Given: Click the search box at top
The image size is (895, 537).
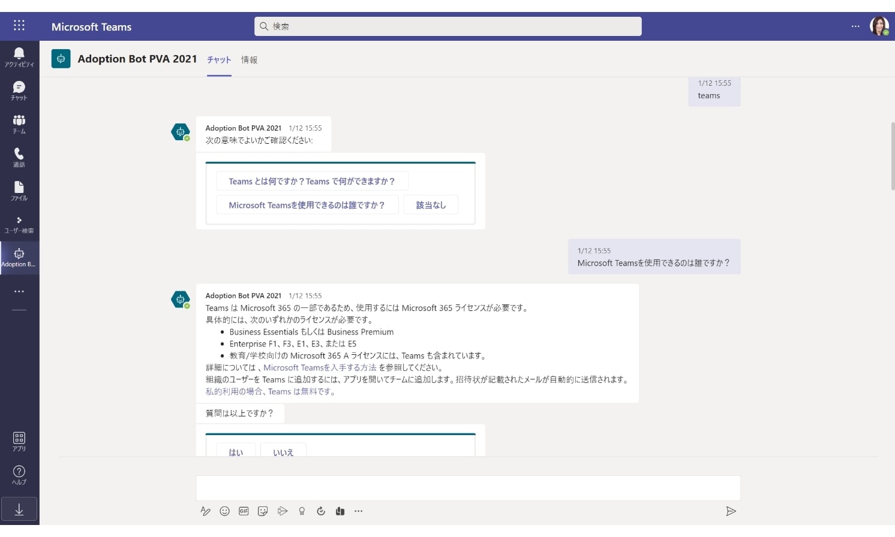Looking at the screenshot, I should click(448, 26).
